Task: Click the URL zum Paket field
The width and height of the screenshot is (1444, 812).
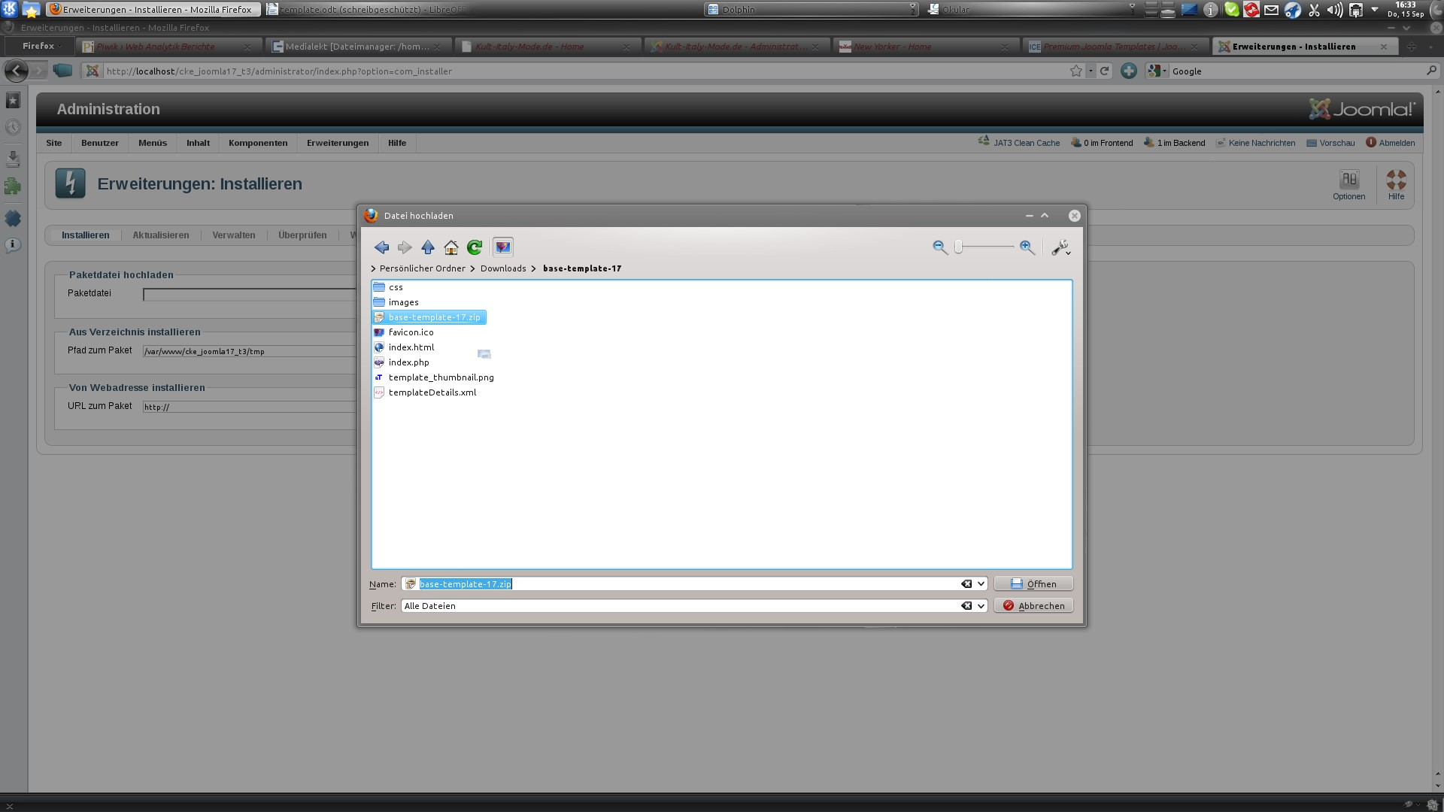Action: point(250,407)
